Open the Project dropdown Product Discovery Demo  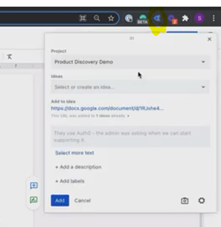point(130,62)
